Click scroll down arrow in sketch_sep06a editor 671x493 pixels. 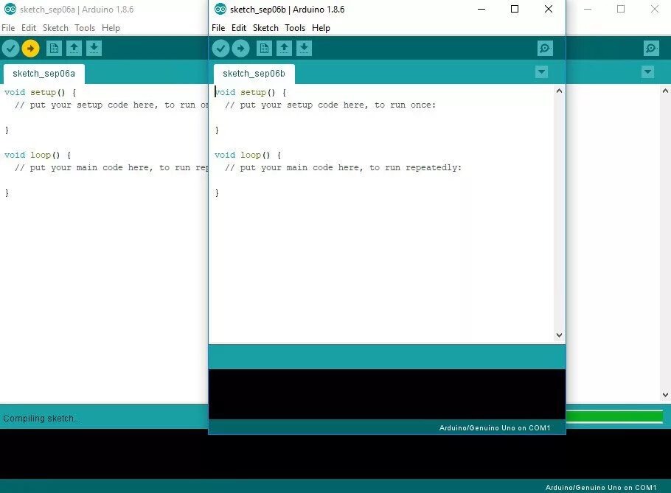(x=665, y=395)
